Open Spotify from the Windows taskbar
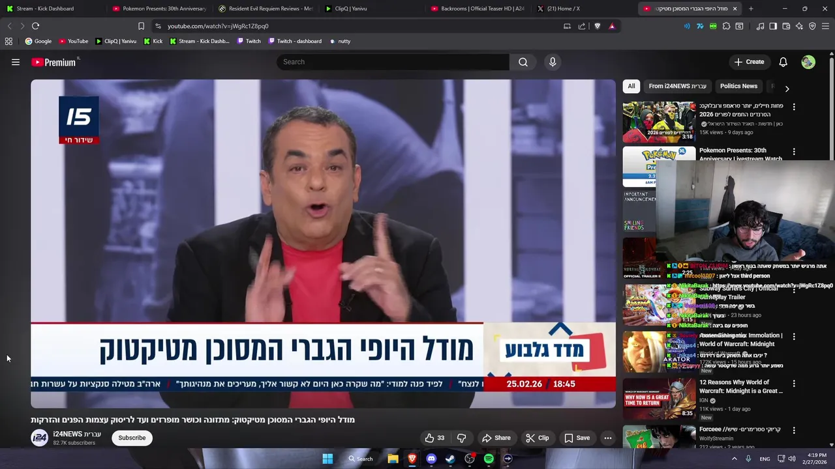Screen dimensions: 835x469 [489, 459]
